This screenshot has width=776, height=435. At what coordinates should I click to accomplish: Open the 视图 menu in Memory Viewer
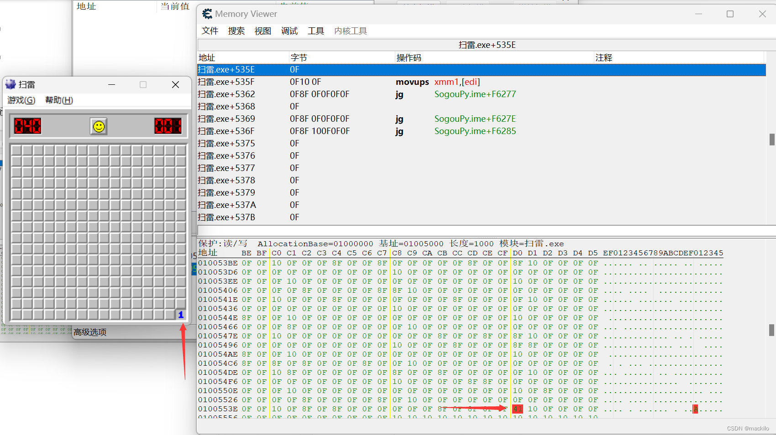(263, 31)
